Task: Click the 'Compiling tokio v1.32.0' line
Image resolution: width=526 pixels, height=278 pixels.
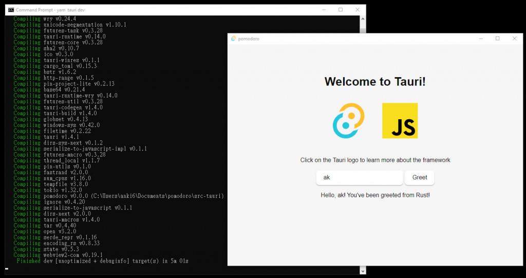Action: point(48,190)
